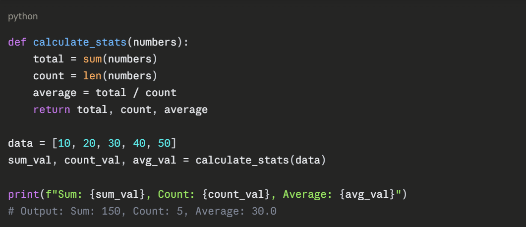Click the 'python' language label
Viewport: 526px width, 227px height.
pos(23,17)
